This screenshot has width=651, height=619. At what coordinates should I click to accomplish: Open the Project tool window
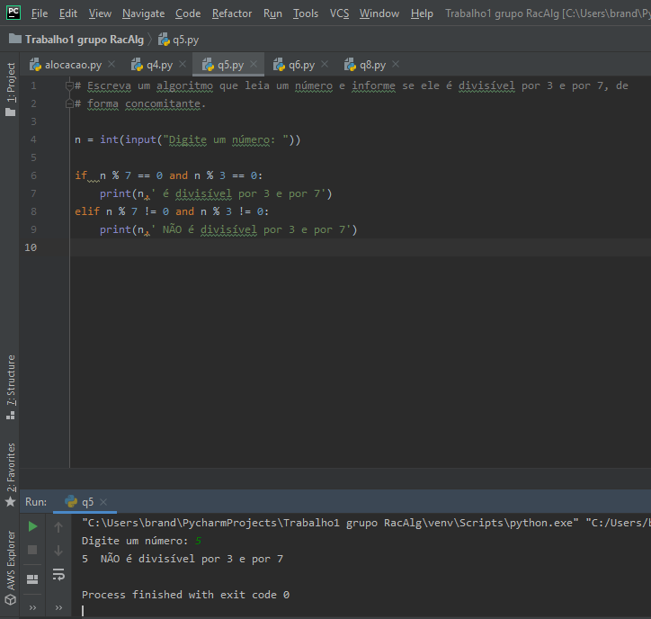[11, 89]
